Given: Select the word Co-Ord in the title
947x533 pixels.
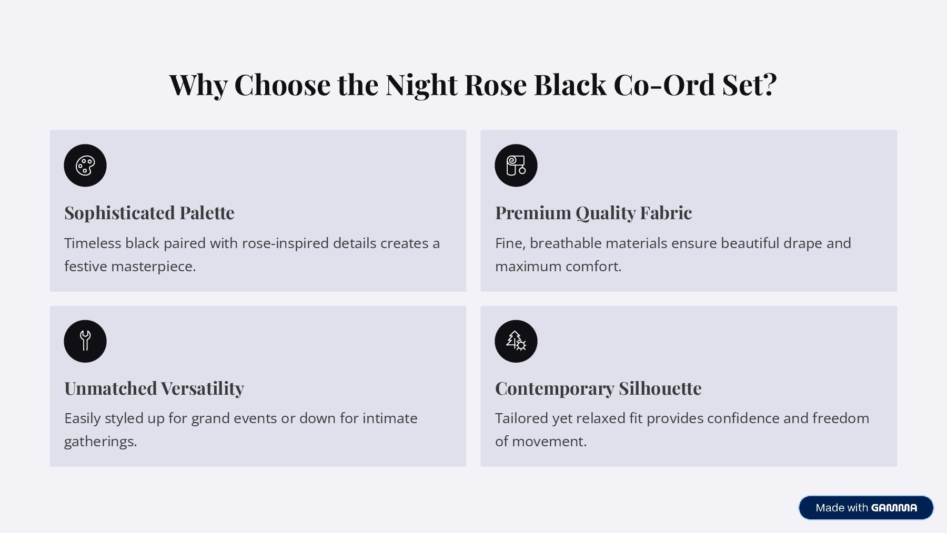Looking at the screenshot, I should tap(664, 85).
